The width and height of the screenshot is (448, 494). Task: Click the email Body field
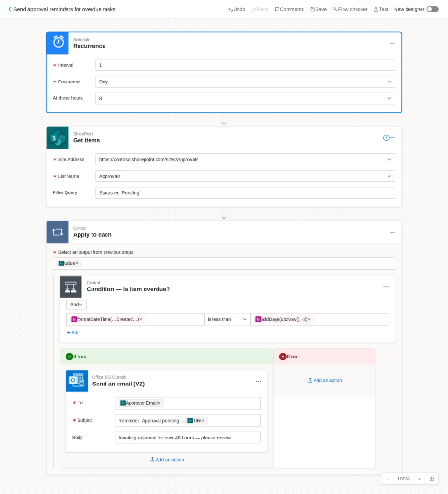point(187,438)
